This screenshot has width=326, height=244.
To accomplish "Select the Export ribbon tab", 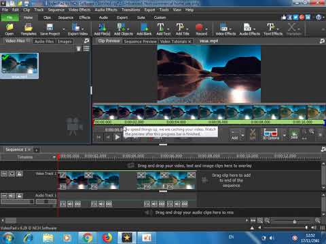I will click(122, 18).
